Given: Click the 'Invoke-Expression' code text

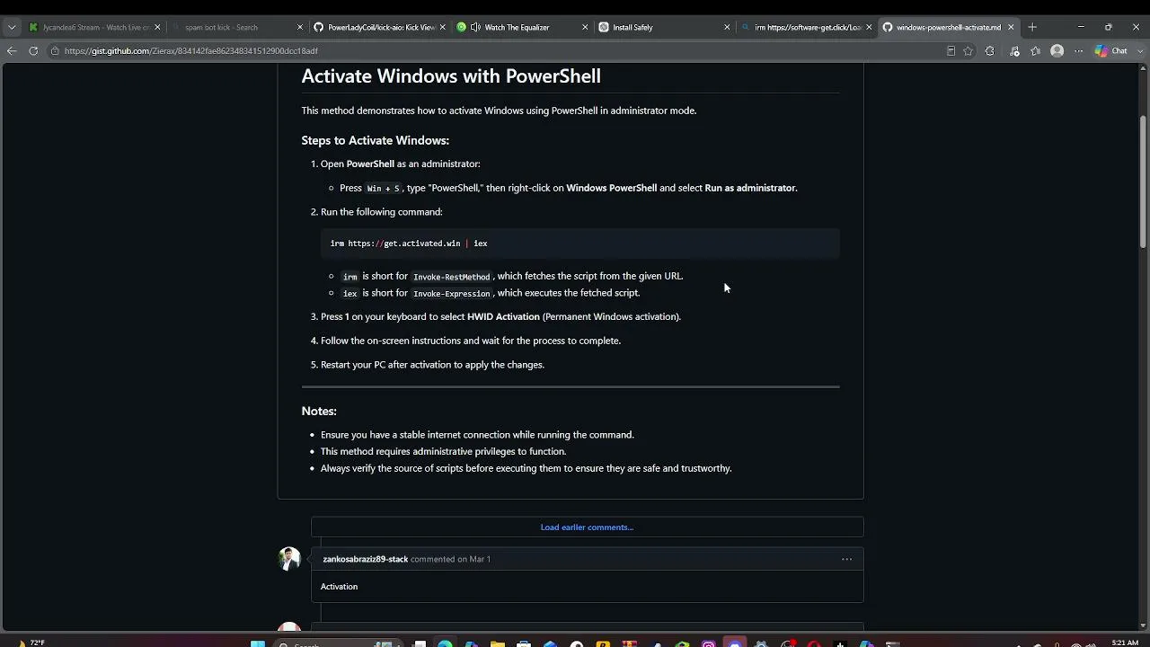Looking at the screenshot, I should click(451, 294).
